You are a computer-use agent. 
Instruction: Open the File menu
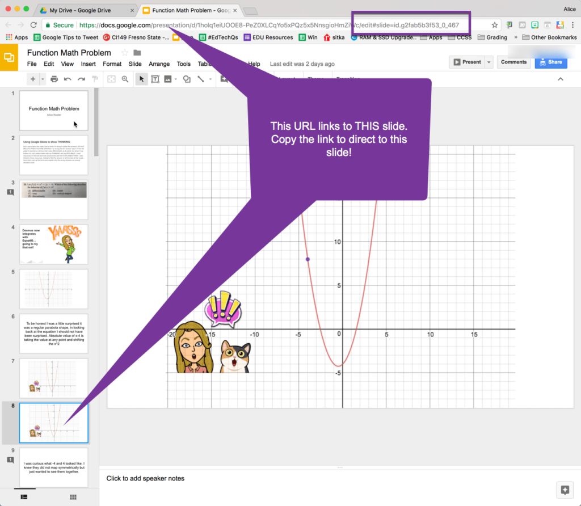pyautogui.click(x=32, y=64)
